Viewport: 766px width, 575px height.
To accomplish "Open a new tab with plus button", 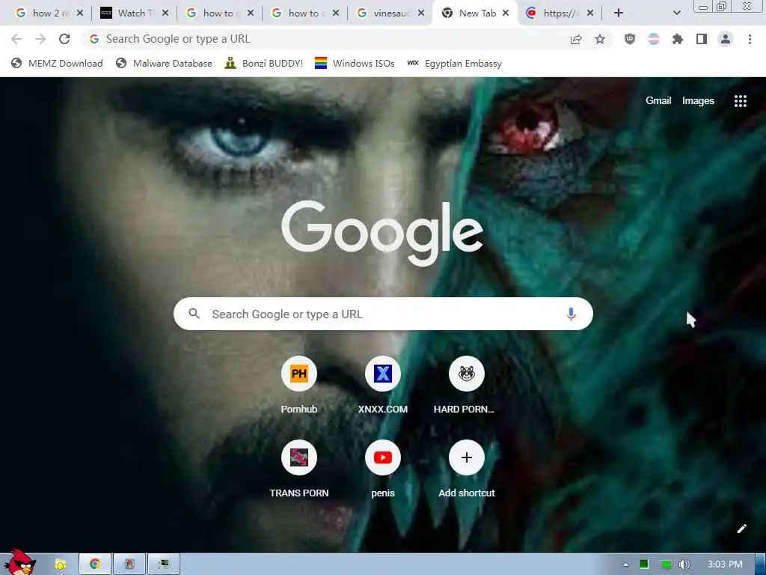I will pos(619,13).
